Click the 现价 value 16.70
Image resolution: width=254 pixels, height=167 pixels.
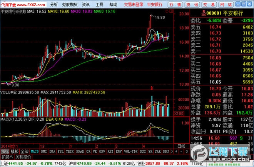point(215,88)
